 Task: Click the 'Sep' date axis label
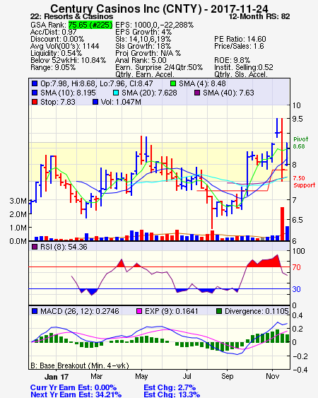point(227,376)
